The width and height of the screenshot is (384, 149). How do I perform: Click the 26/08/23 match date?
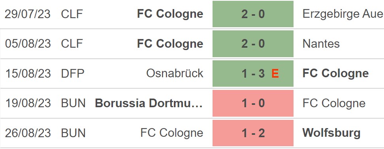click(28, 133)
